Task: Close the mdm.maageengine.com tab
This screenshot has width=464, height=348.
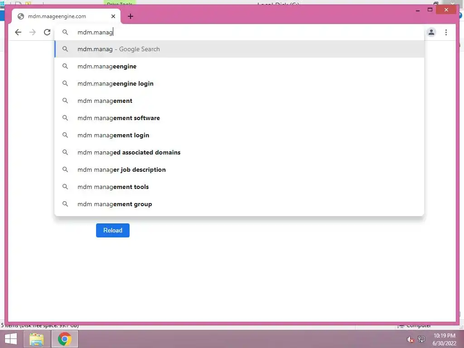Action: coord(113,16)
